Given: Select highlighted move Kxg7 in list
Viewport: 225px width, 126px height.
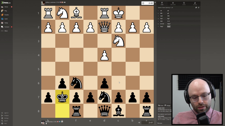Looking at the screenshot, I should [169, 27].
